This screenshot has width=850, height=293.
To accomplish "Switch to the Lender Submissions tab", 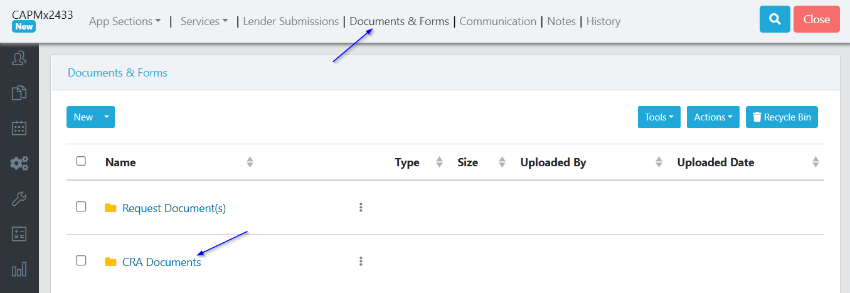I will coord(290,21).
